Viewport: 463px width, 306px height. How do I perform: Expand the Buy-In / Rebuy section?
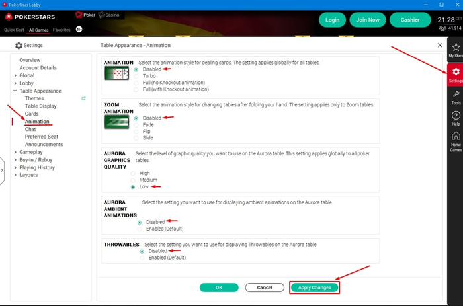pyautogui.click(x=15, y=160)
